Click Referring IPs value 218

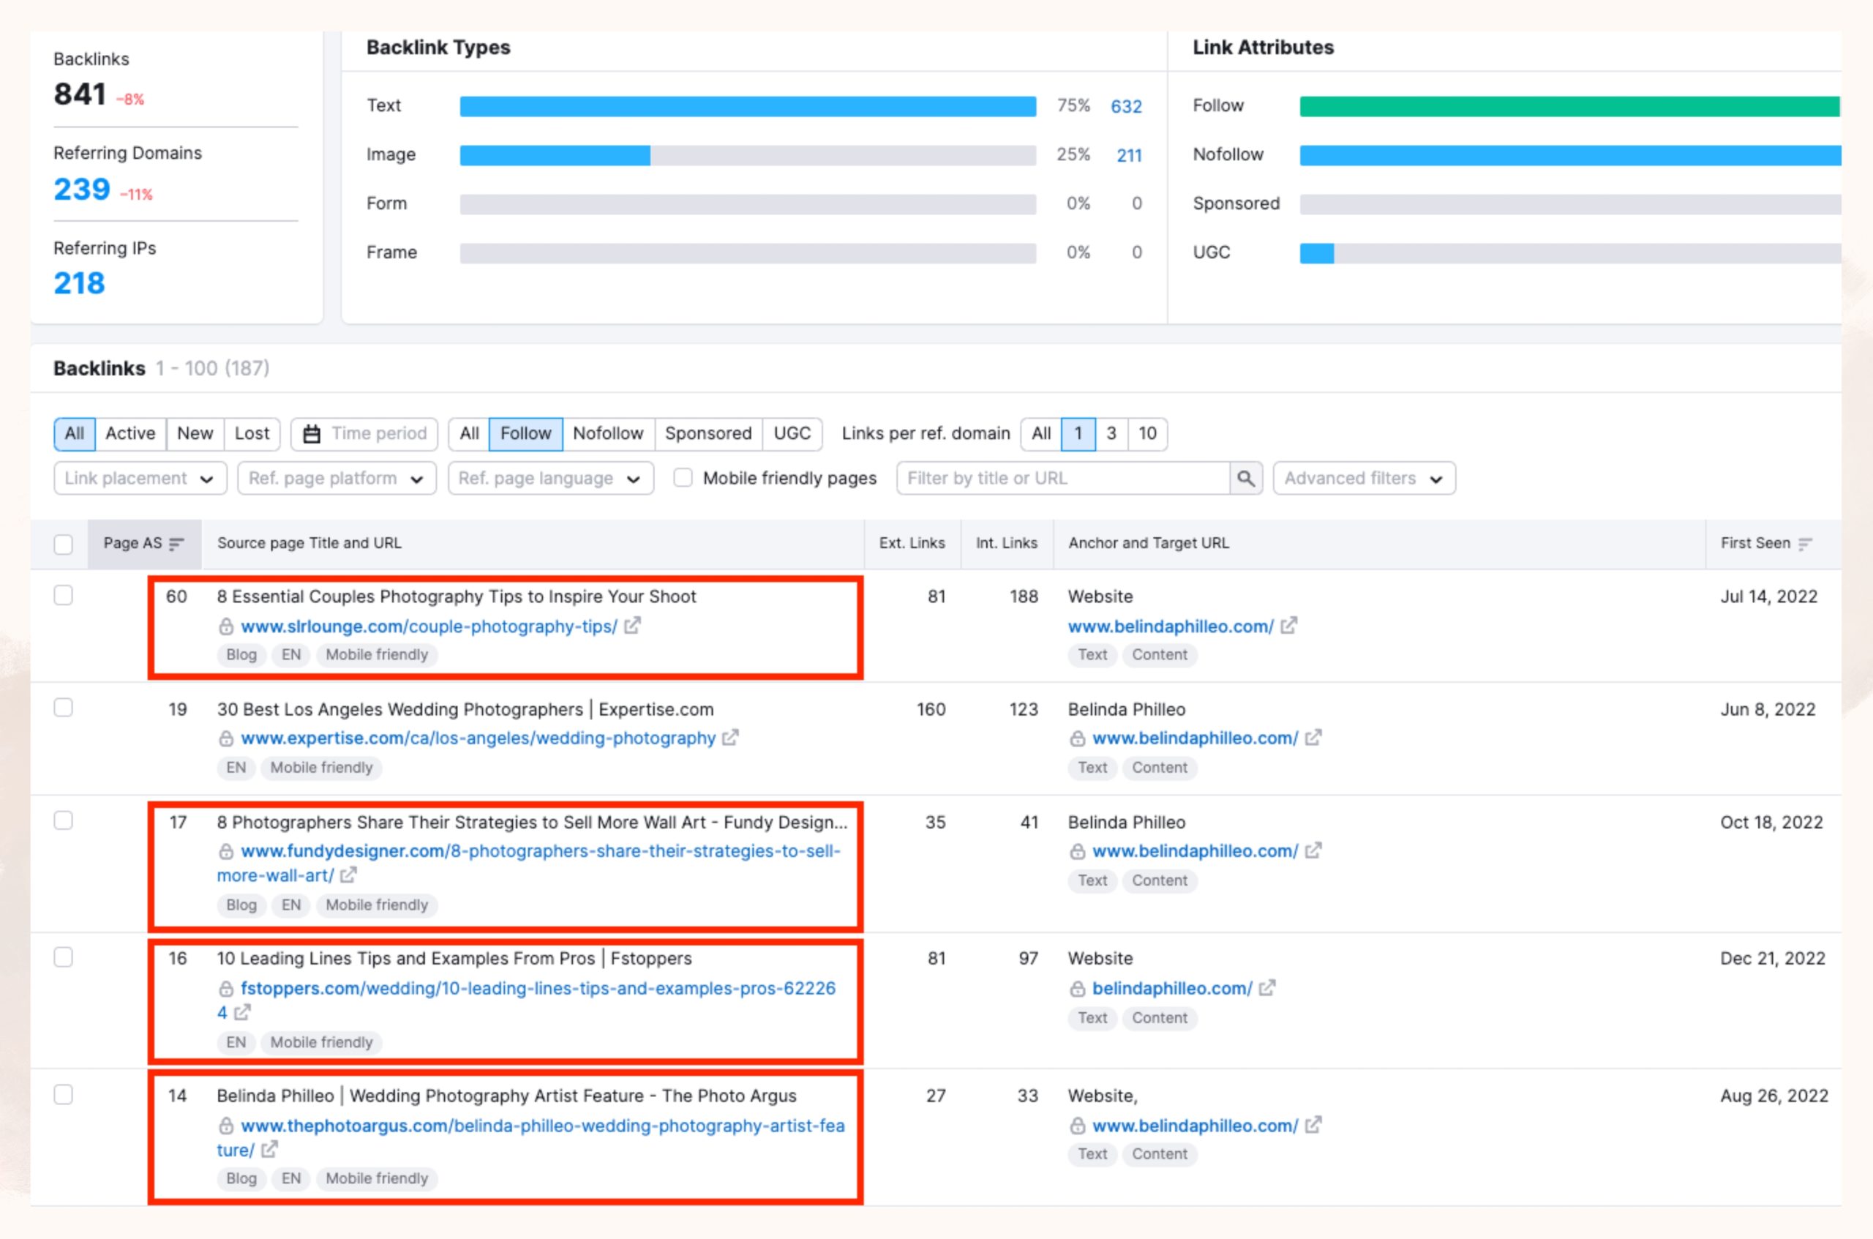79,284
